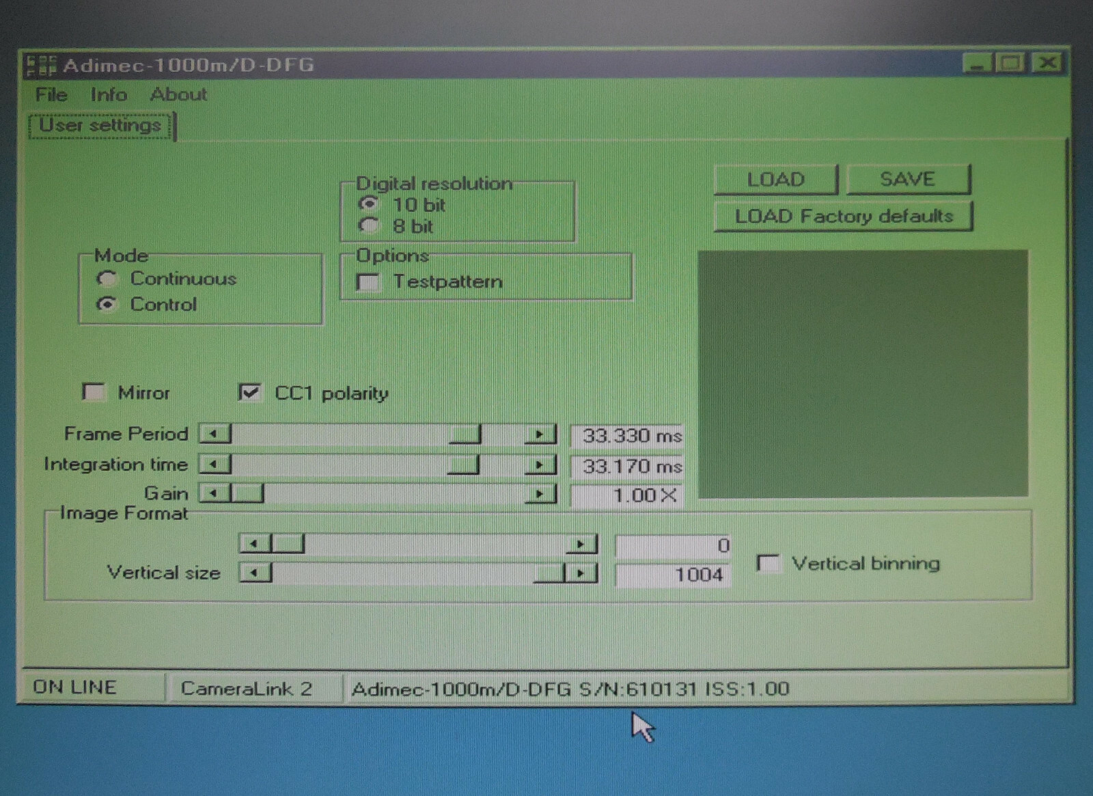
Task: Click the Adimec application icon in title bar
Action: 40,65
